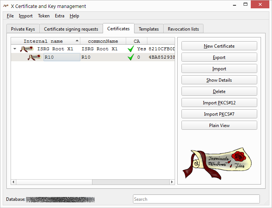272x208 pixels.
Task: Click serial value 8210CFB0D
Action: 162,49
